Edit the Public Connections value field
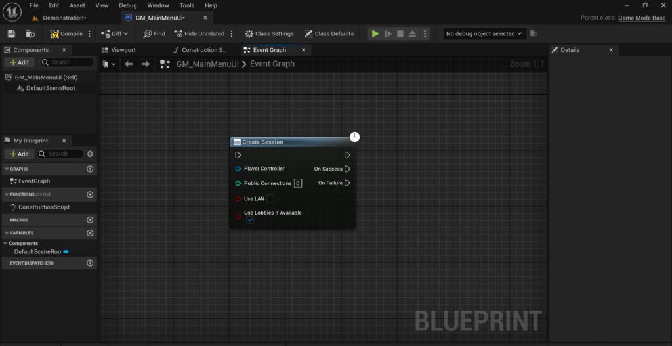This screenshot has width=672, height=346. click(298, 183)
